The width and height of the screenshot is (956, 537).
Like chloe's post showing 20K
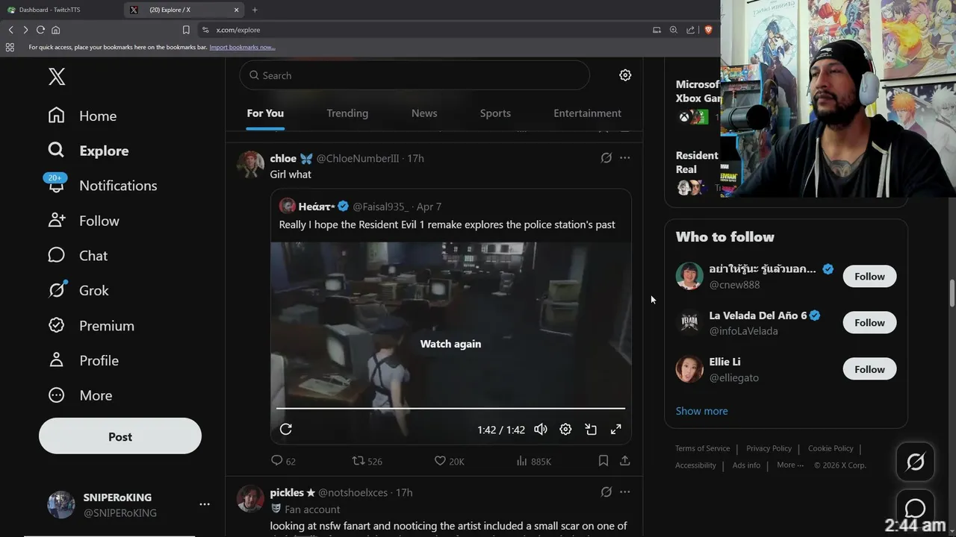449,461
